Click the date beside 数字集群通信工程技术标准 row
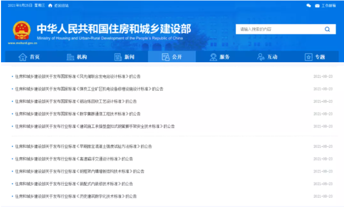The width and height of the screenshot is (344, 207). 323,114
